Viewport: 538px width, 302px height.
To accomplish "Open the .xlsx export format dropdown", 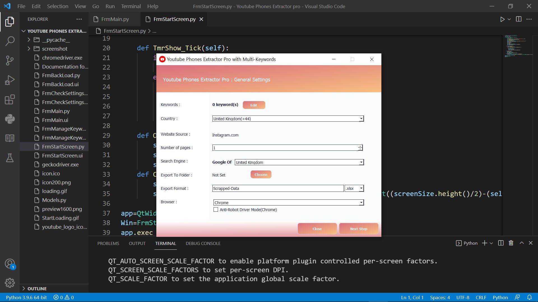I will click(354, 188).
